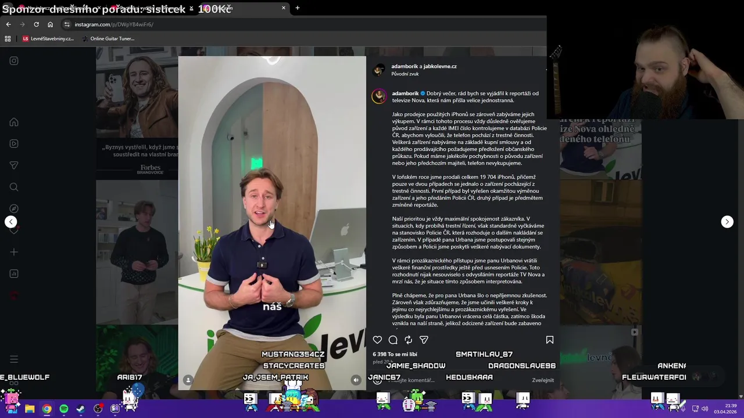Open Messages in the Instagram sidebar
The width and height of the screenshot is (744, 418).
(x=14, y=165)
